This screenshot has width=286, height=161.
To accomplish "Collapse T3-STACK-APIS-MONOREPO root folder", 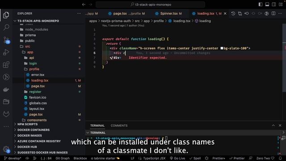I will pyautogui.click(x=38, y=21).
